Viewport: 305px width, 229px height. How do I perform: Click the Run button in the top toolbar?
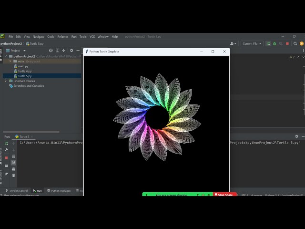point(268,43)
